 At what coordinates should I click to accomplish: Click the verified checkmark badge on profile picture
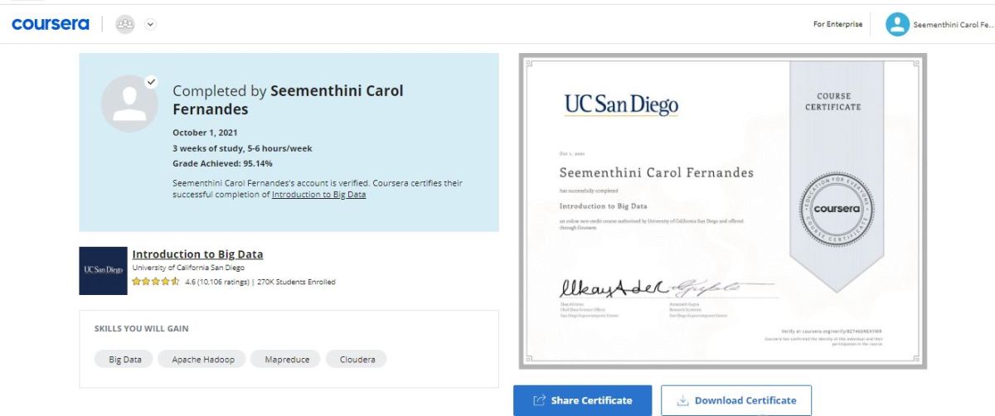pyautogui.click(x=151, y=82)
